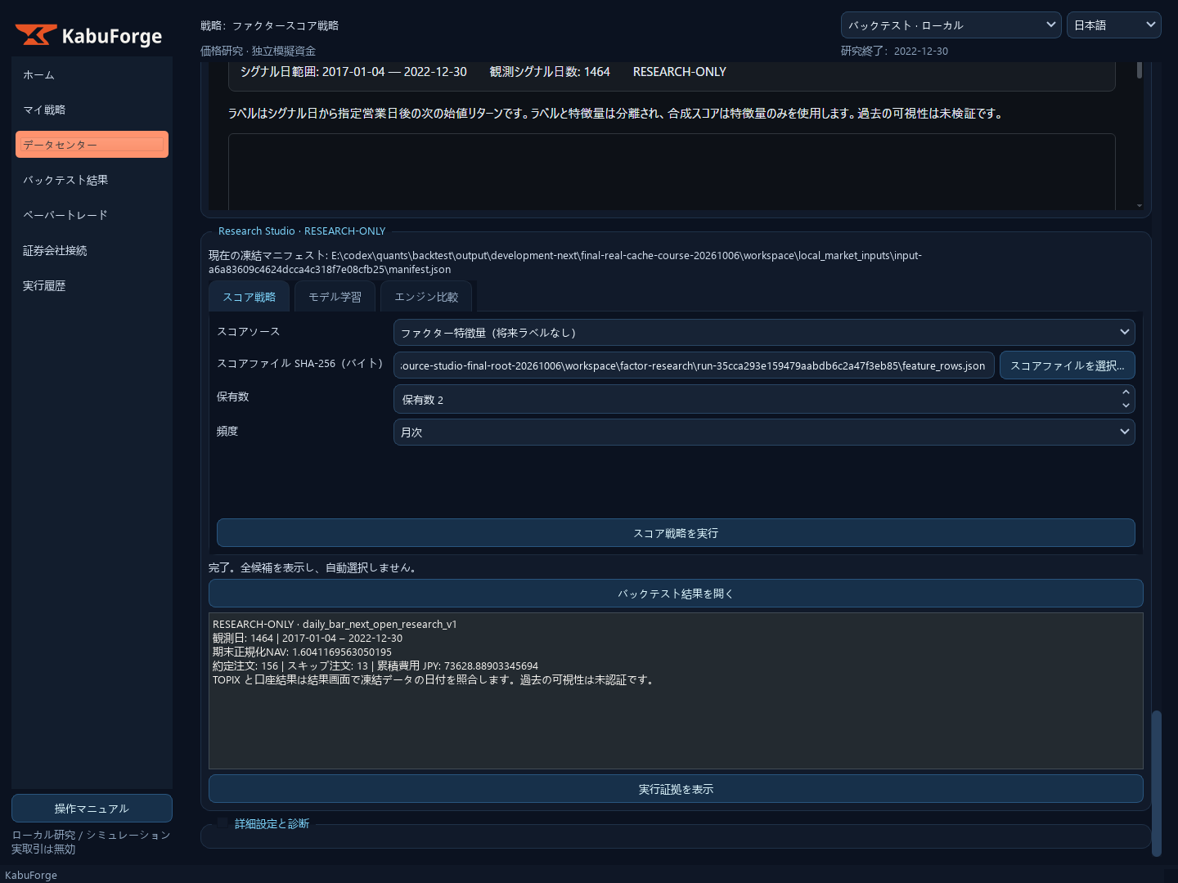Increase 保有数 with the up arrow
1178x883 pixels.
point(1126,392)
